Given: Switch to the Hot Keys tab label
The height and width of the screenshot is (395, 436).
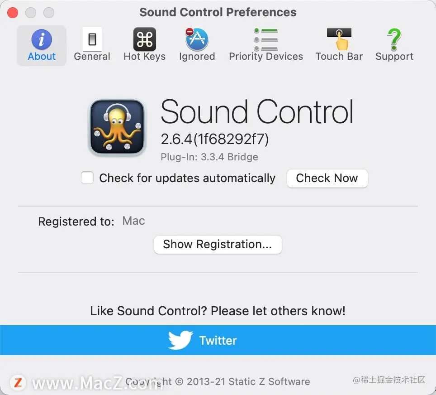Looking at the screenshot, I should click(x=145, y=57).
